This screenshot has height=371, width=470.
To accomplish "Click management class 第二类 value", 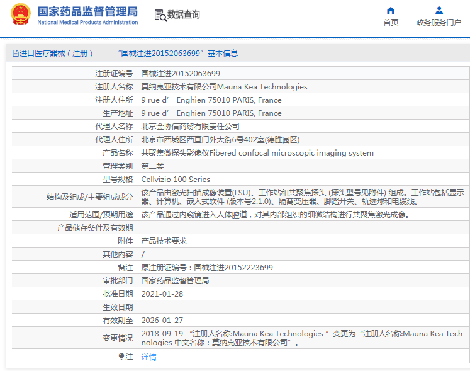I will click(152, 166).
